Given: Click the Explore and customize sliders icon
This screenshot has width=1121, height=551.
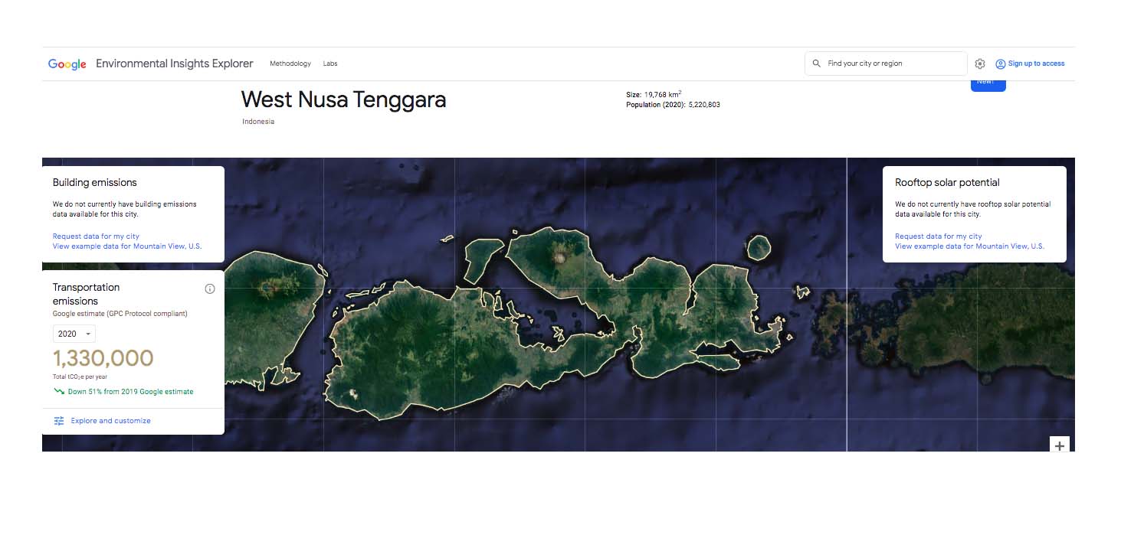Looking at the screenshot, I should pos(59,420).
